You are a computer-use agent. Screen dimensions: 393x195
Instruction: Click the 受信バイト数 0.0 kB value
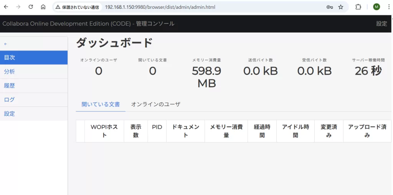315,71
